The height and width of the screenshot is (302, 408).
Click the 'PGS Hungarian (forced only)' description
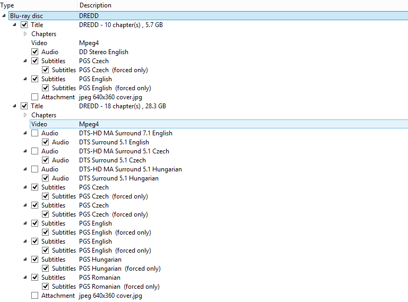(120, 269)
